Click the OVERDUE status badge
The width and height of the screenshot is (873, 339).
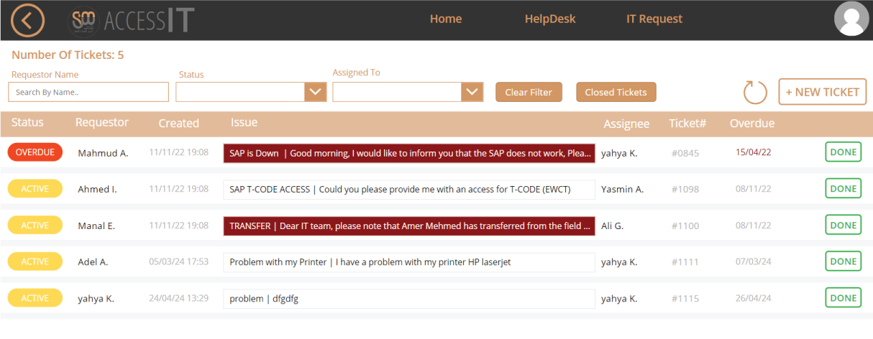coord(35,152)
